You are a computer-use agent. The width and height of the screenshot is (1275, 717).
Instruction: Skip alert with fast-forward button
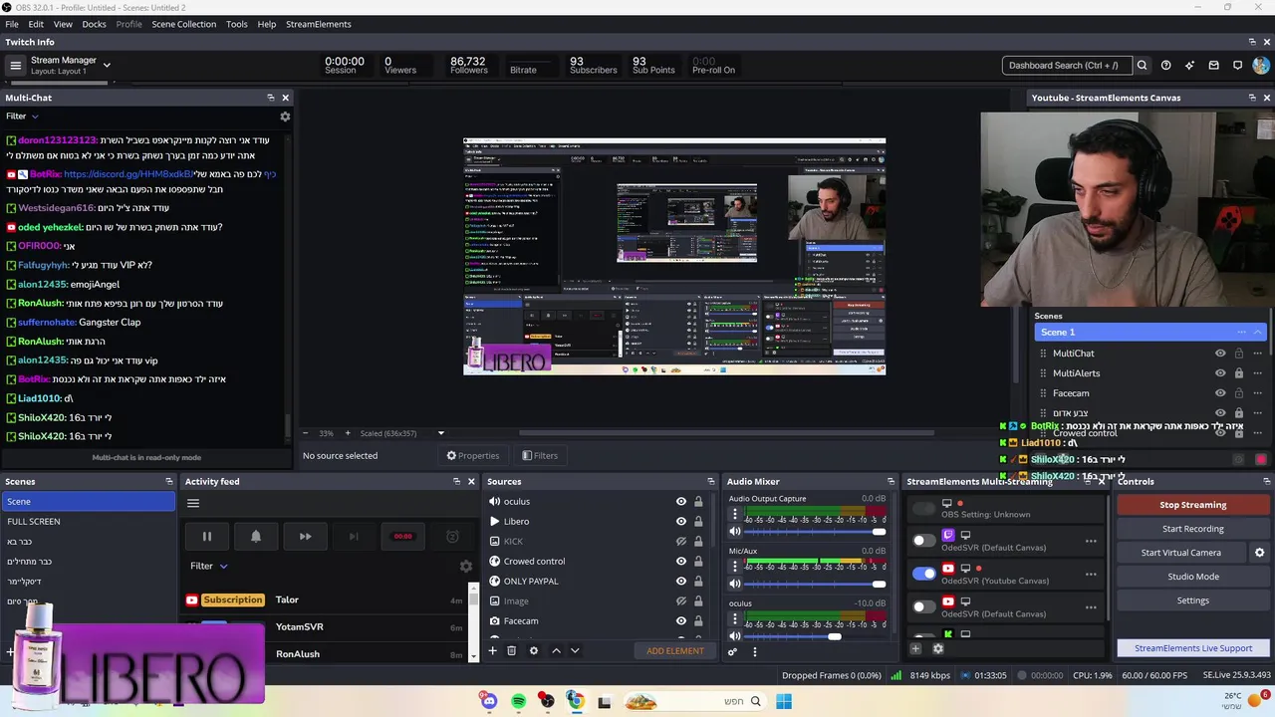click(x=305, y=537)
